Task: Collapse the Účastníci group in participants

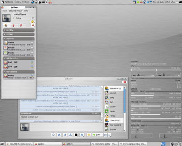Action: pos(114,120)
